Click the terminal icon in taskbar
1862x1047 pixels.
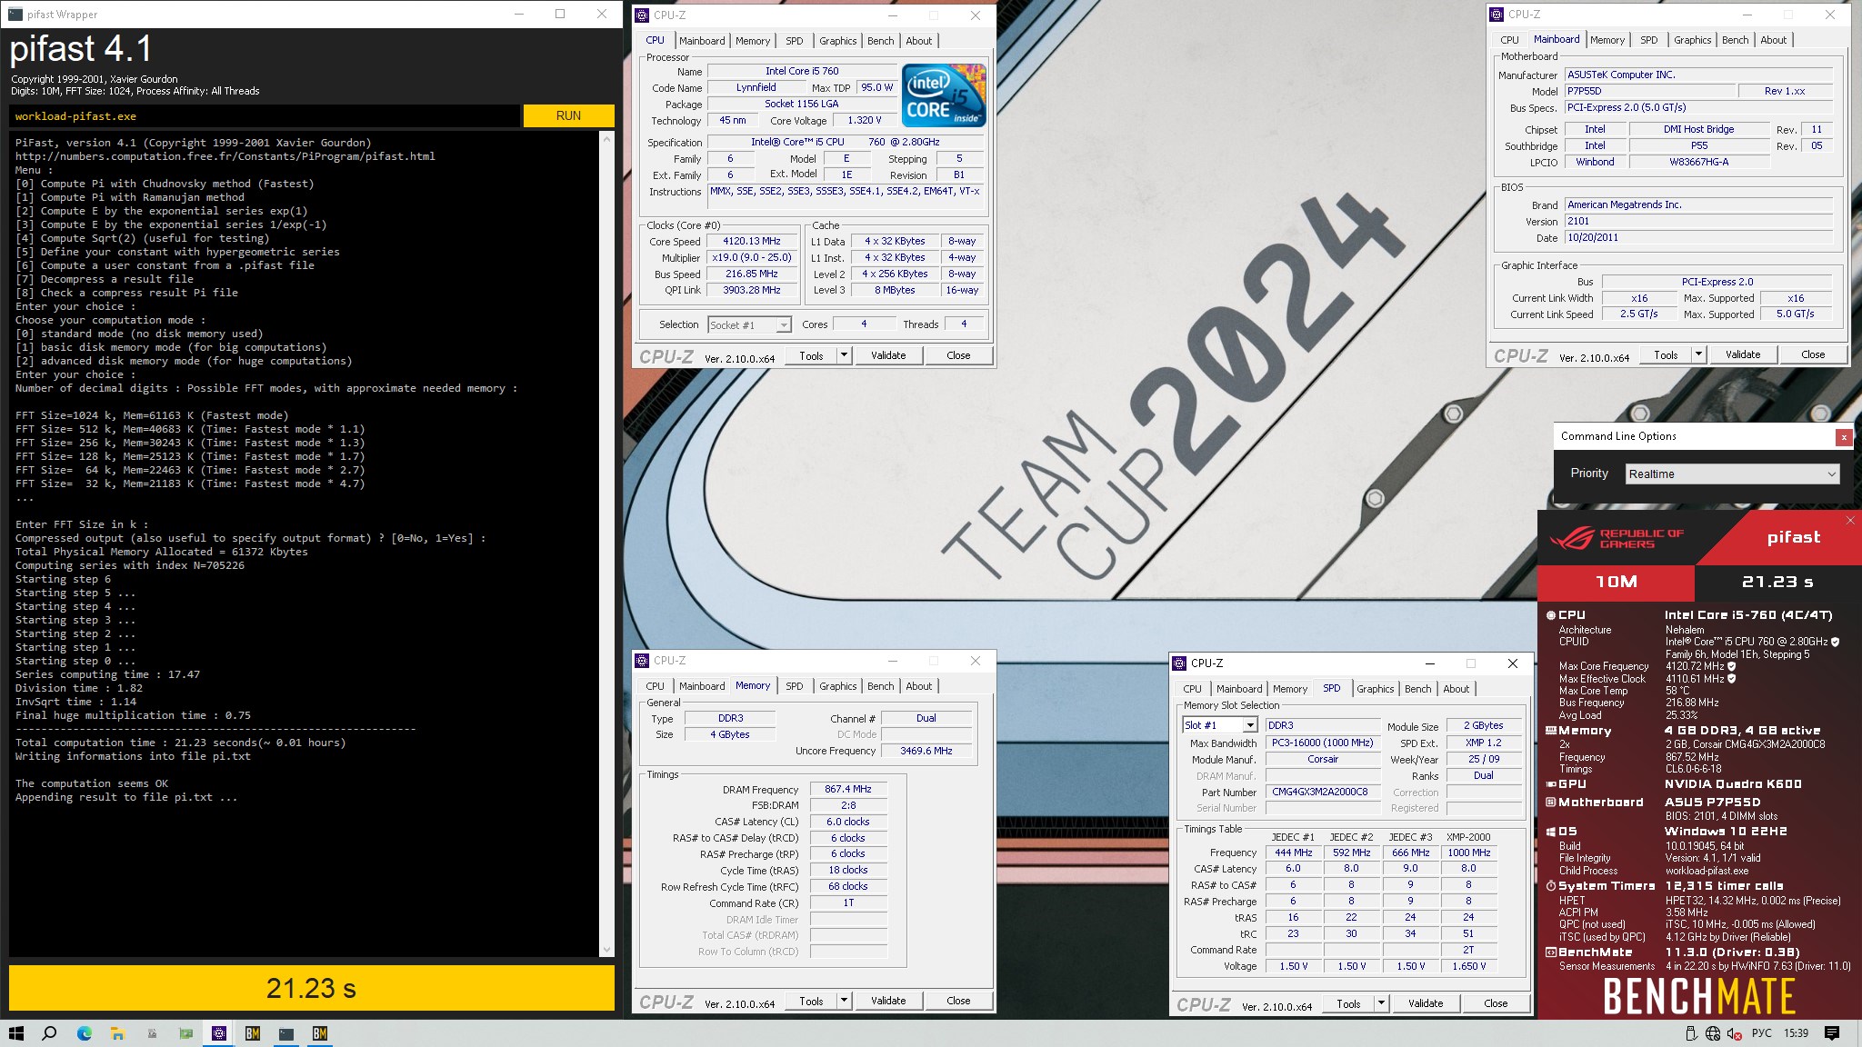coord(286,1033)
